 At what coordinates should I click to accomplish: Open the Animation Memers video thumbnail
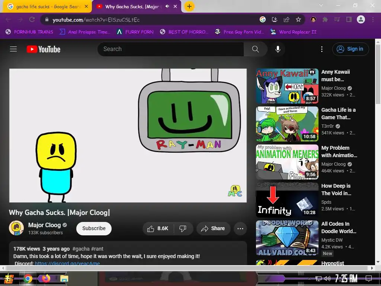point(287,162)
